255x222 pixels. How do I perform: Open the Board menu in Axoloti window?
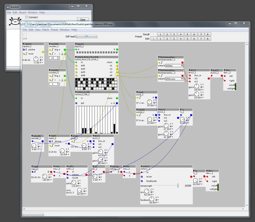(23, 12)
